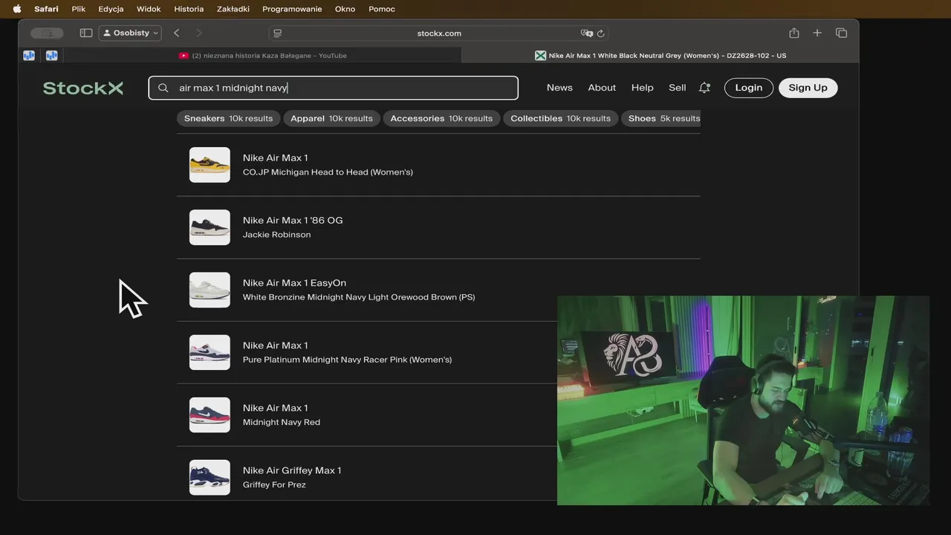Click the Midnight Navy Red shoe thumbnail
The width and height of the screenshot is (951, 535).
pyautogui.click(x=210, y=415)
